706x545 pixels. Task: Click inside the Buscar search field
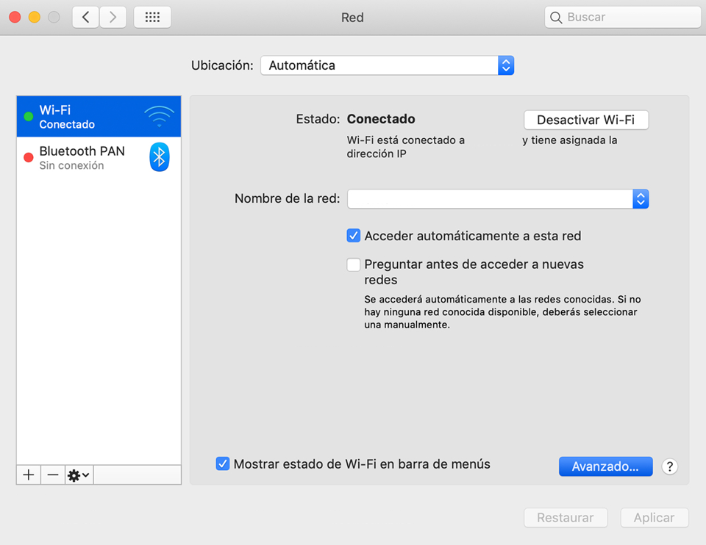622,16
